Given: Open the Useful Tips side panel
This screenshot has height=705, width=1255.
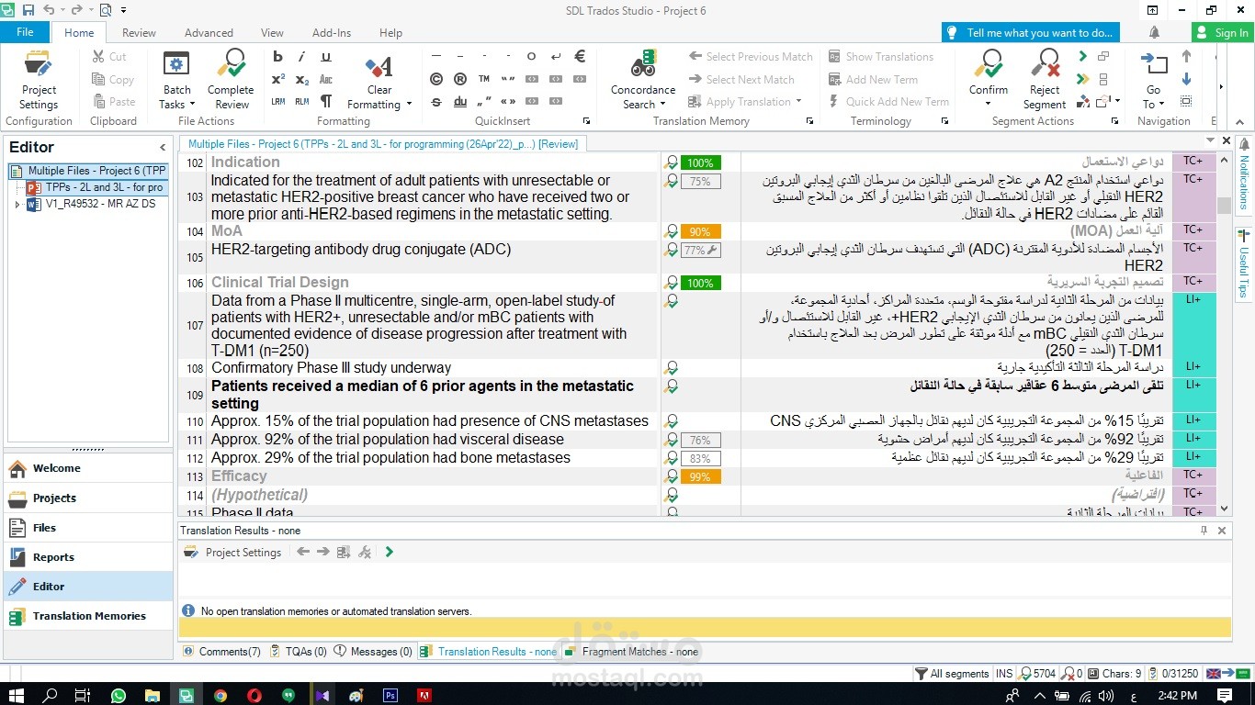Looking at the screenshot, I should point(1244,264).
